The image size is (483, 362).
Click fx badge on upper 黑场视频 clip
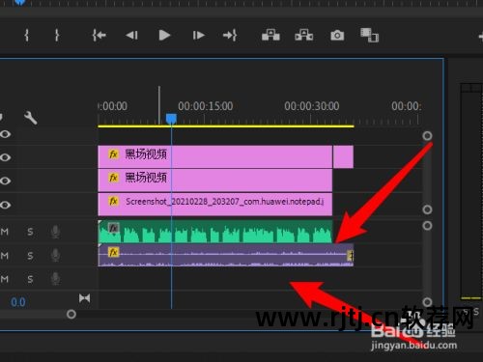tap(113, 154)
